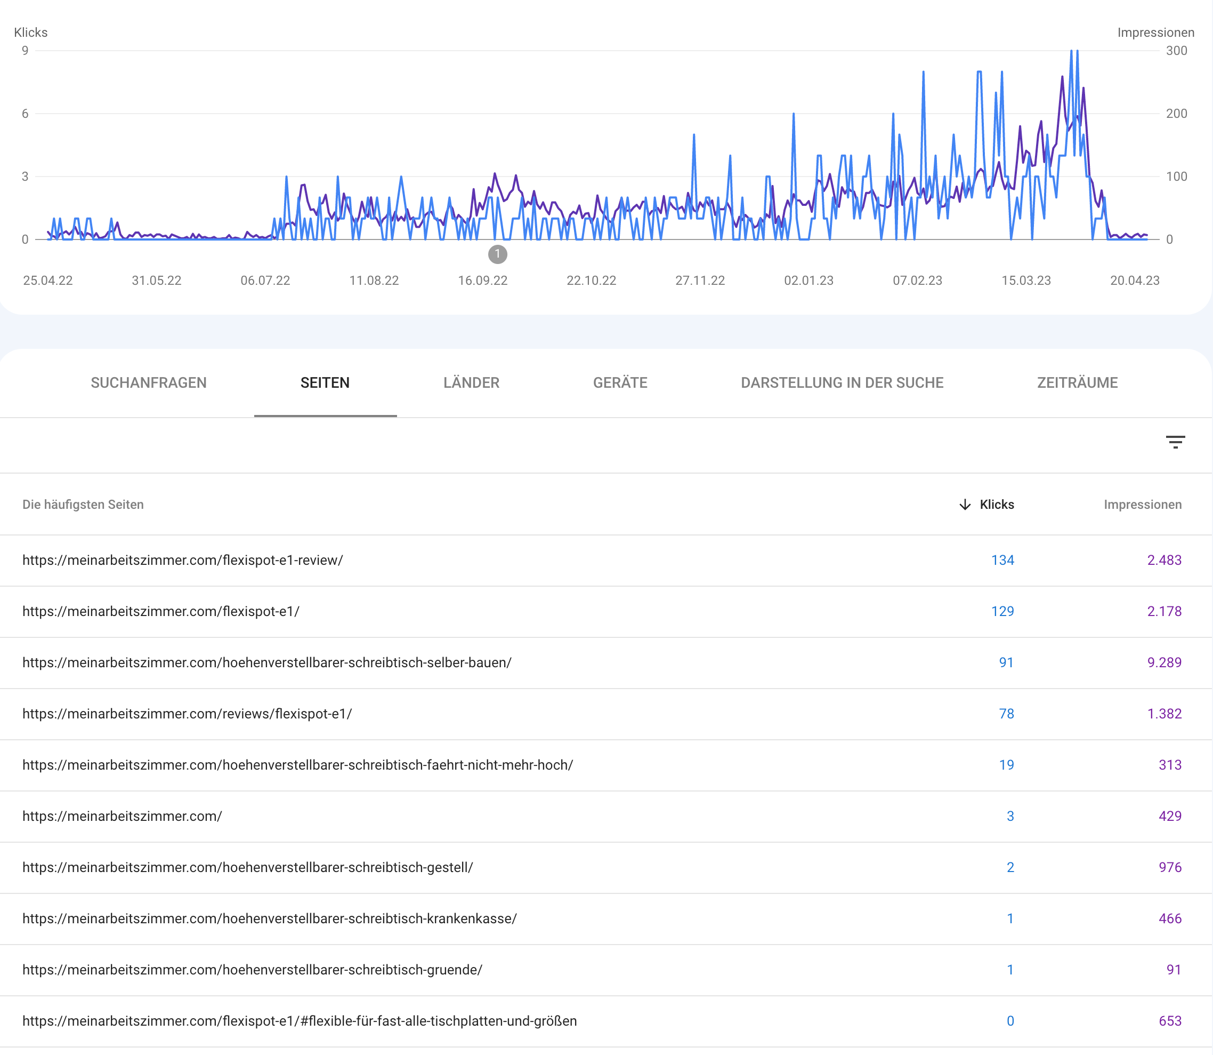Viewport: 1213px width, 1055px height.
Task: Select the schreibtisch-krankenkasse URL row
Action: (606, 919)
